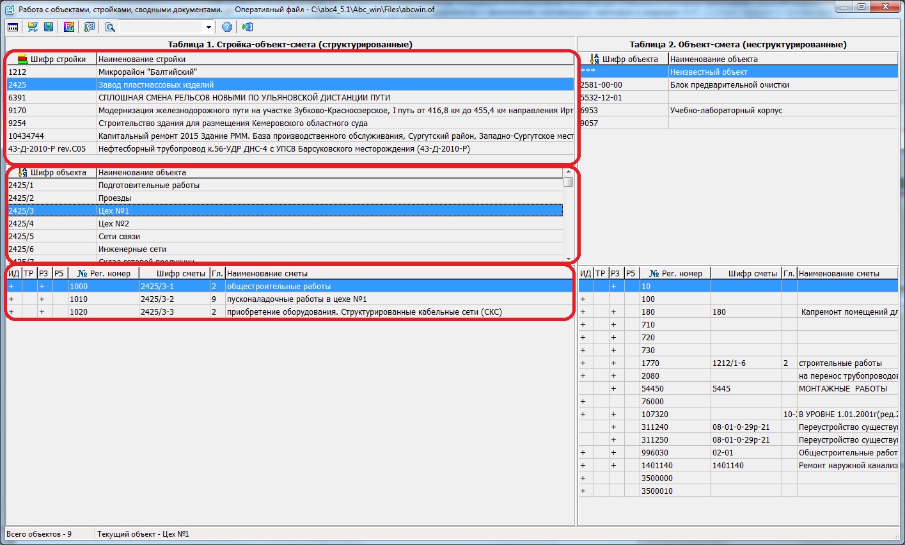Select the object "Подготовительные работы"
The image size is (905, 545).
point(285,185)
